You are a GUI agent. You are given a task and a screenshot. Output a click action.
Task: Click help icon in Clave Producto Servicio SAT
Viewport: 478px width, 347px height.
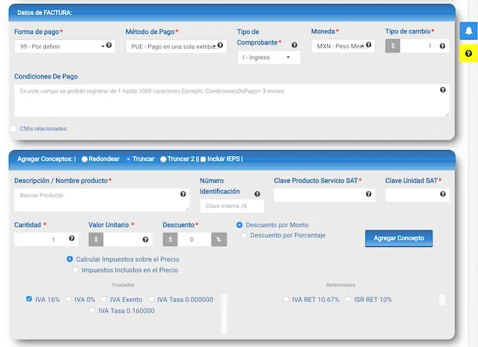point(369,194)
